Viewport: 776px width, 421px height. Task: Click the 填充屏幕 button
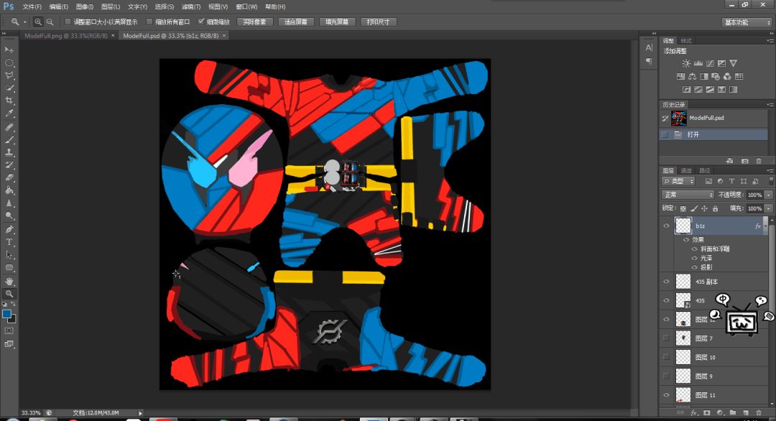[337, 22]
